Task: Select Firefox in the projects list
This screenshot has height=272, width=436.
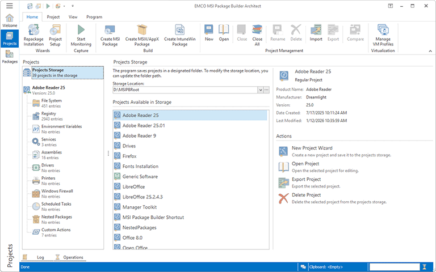Action: 129,156
